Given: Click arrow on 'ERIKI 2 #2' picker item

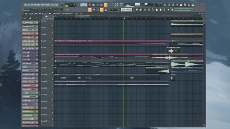Looking at the screenshot, I should point(37,71).
